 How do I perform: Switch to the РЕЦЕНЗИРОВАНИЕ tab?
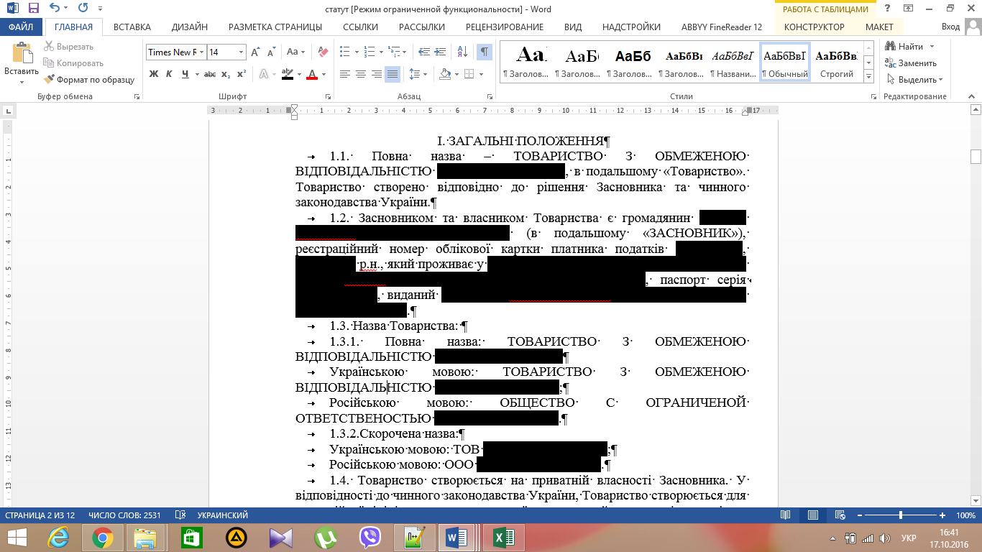point(504,27)
